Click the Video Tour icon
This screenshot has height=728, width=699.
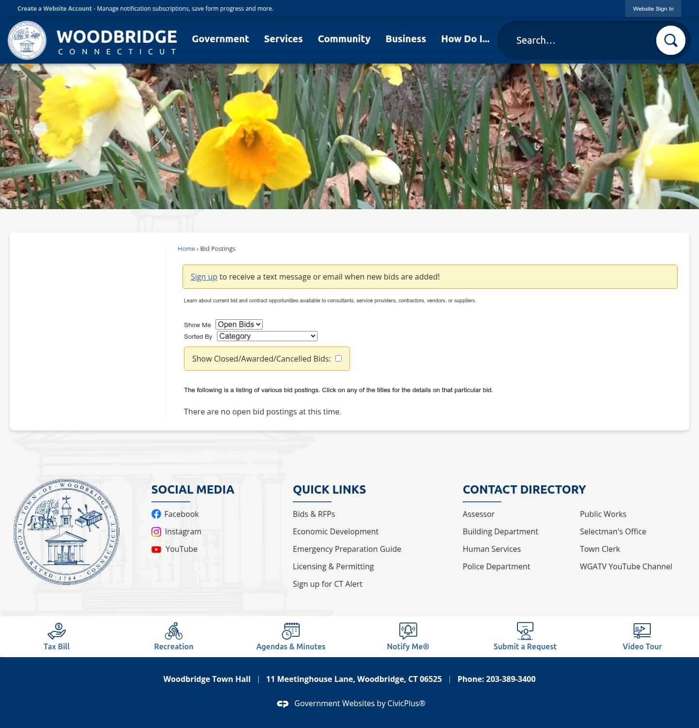coord(642,631)
